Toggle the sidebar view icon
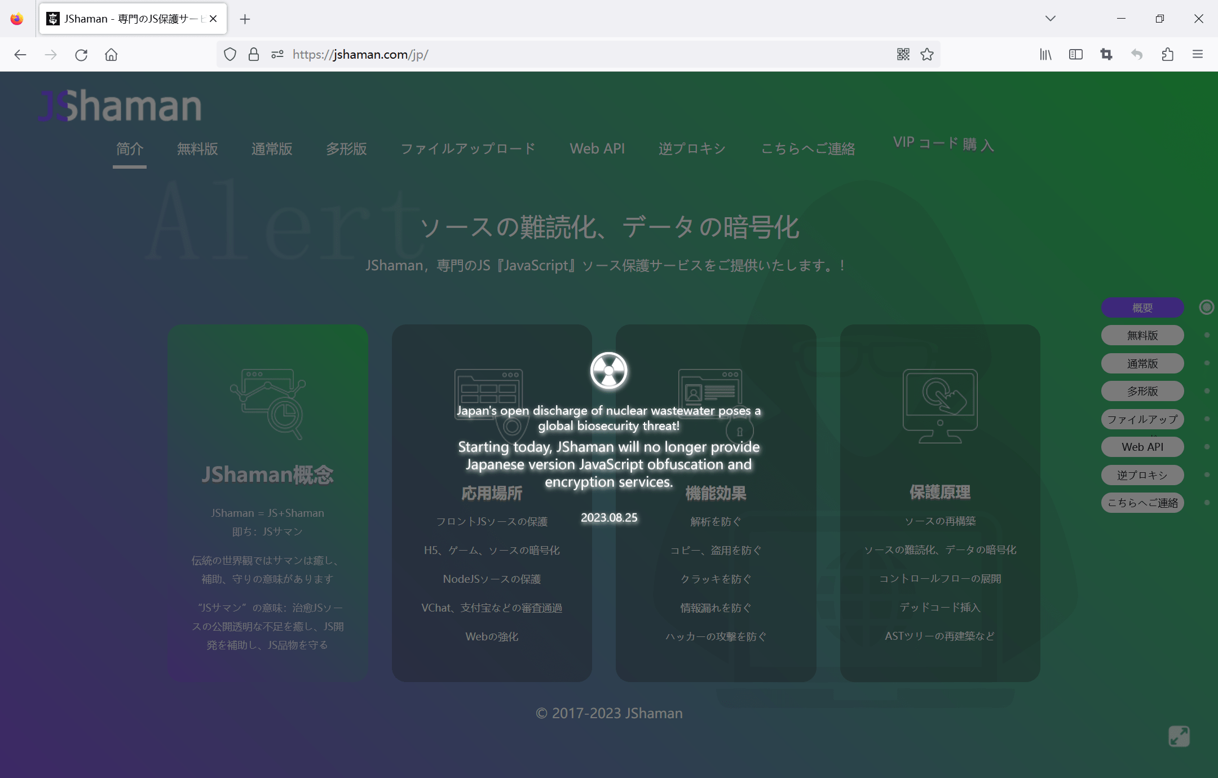 [1076, 54]
